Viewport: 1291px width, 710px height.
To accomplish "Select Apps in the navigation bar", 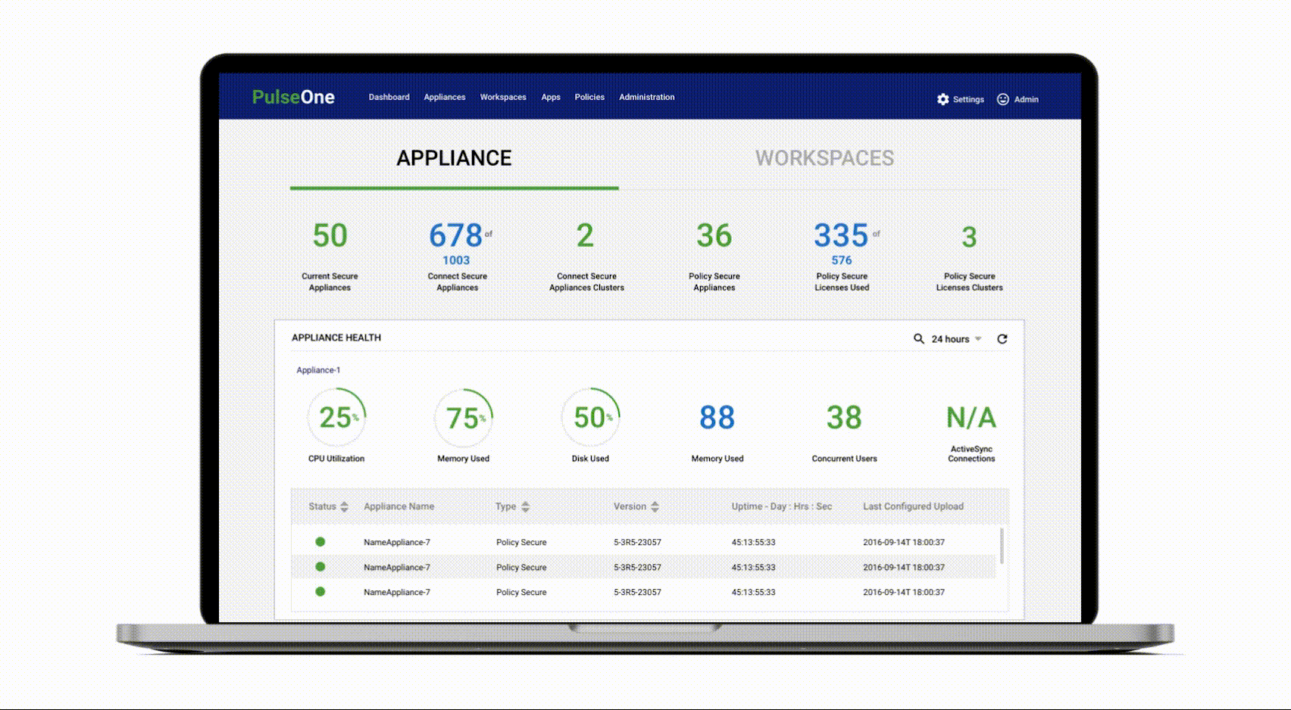I will click(x=551, y=97).
